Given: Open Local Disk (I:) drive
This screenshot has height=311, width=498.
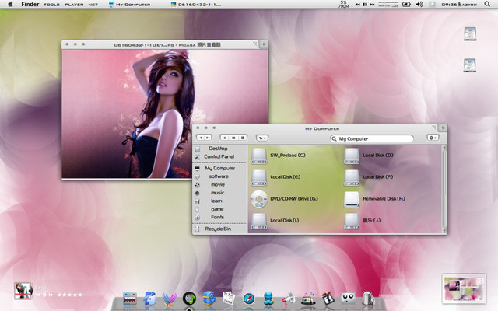Looking at the screenshot, I should (x=259, y=221).
